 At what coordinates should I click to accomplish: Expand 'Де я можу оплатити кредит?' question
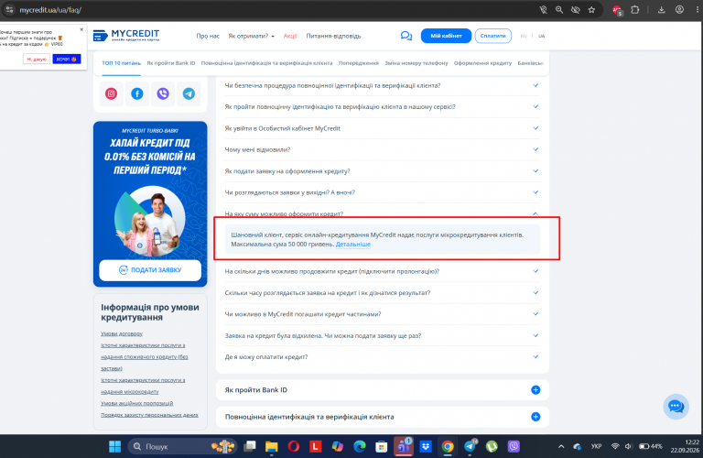pos(382,357)
